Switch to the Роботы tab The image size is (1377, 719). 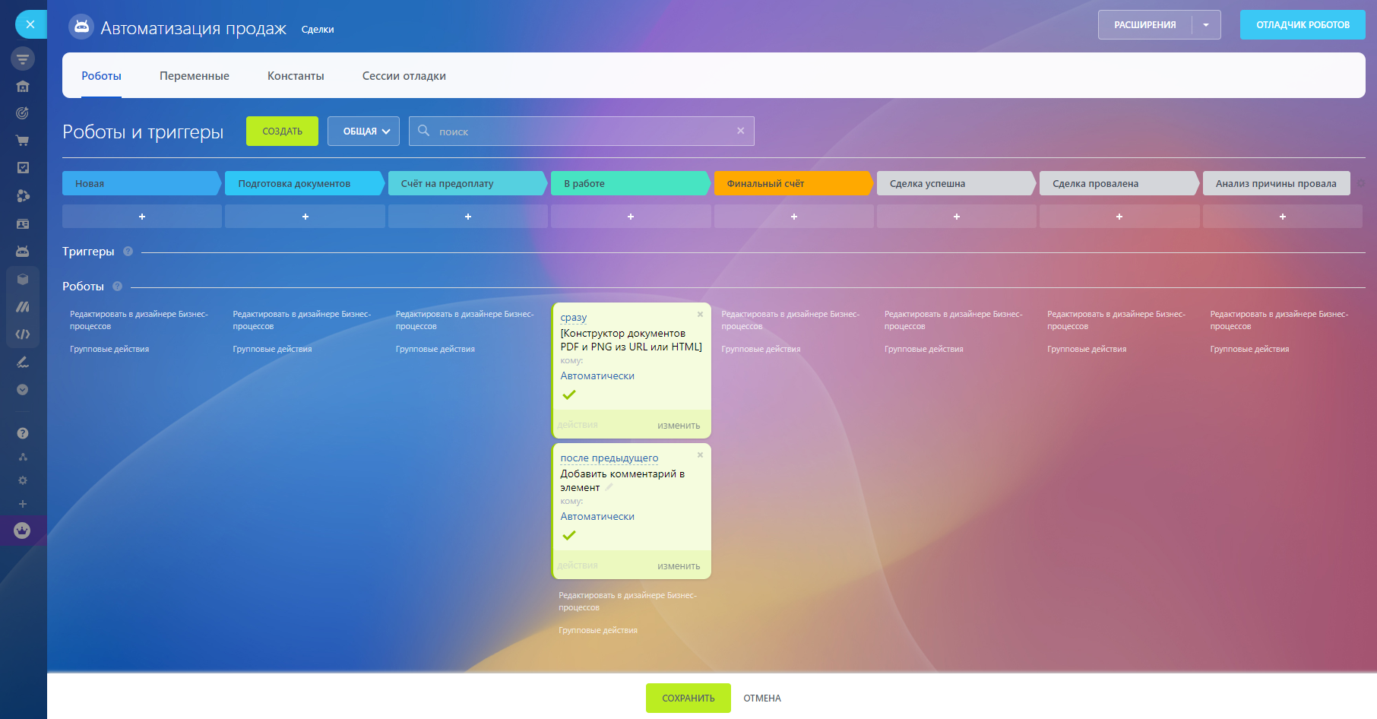(101, 76)
